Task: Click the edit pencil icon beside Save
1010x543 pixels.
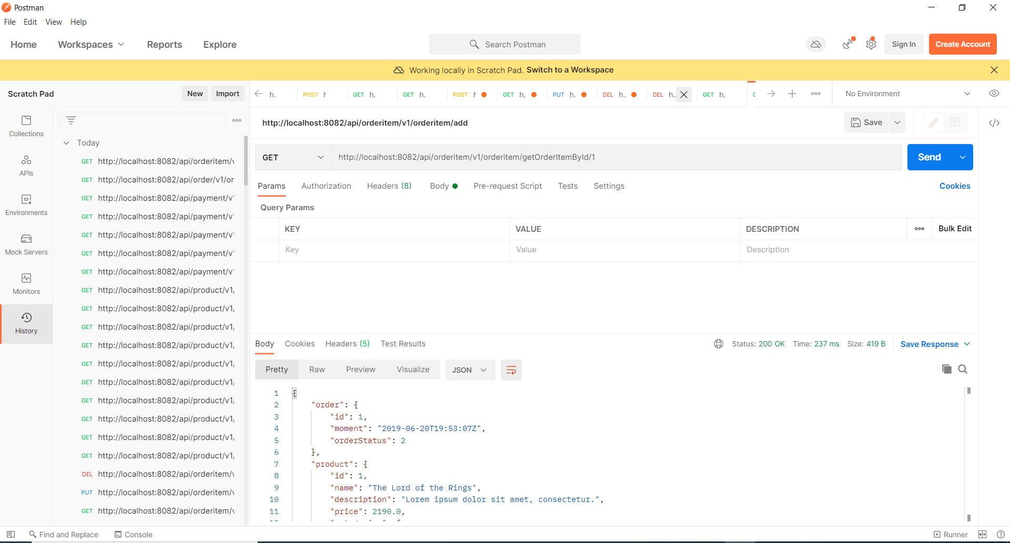Action: (934, 122)
